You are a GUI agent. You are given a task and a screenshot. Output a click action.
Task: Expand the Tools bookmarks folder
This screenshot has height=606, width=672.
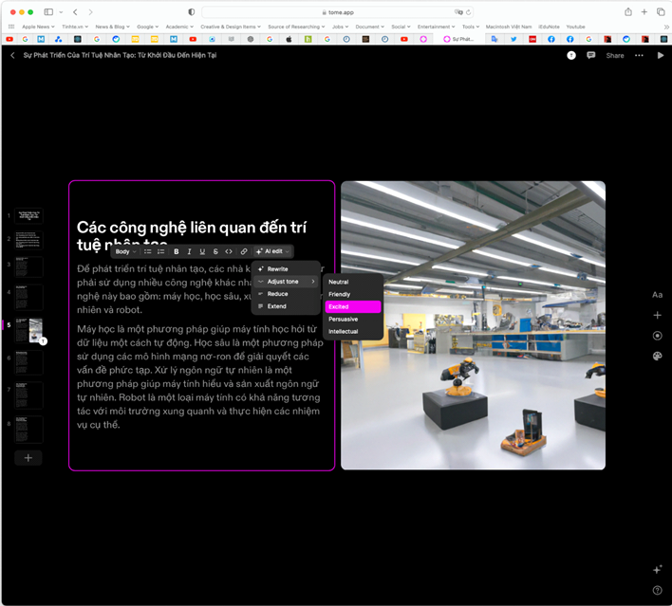coord(471,27)
